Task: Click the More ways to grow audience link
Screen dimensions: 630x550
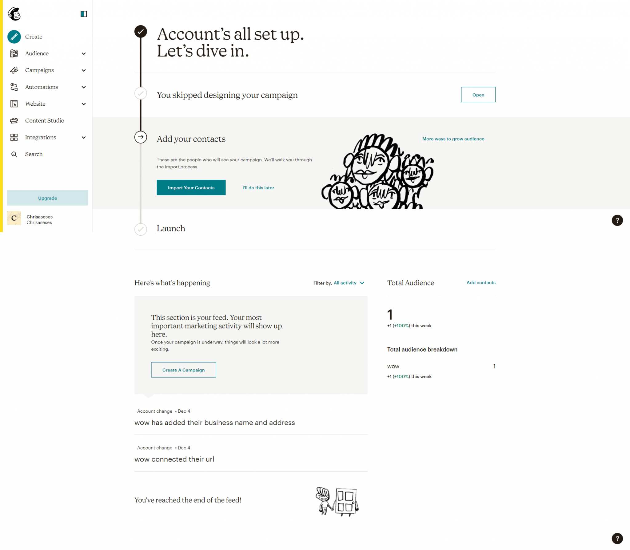Action: point(453,139)
